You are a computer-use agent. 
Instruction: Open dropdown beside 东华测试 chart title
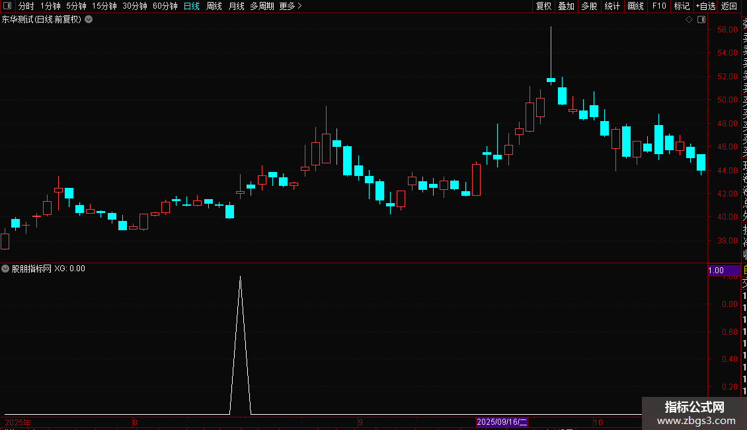click(x=89, y=20)
